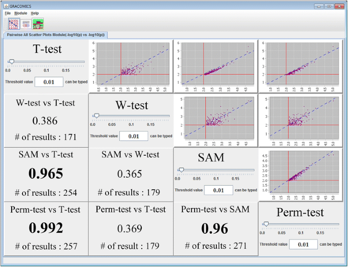Viewport: 348px width, 267px height.
Task: Click the bold correlation value 0.96
Action: pyautogui.click(x=214, y=228)
